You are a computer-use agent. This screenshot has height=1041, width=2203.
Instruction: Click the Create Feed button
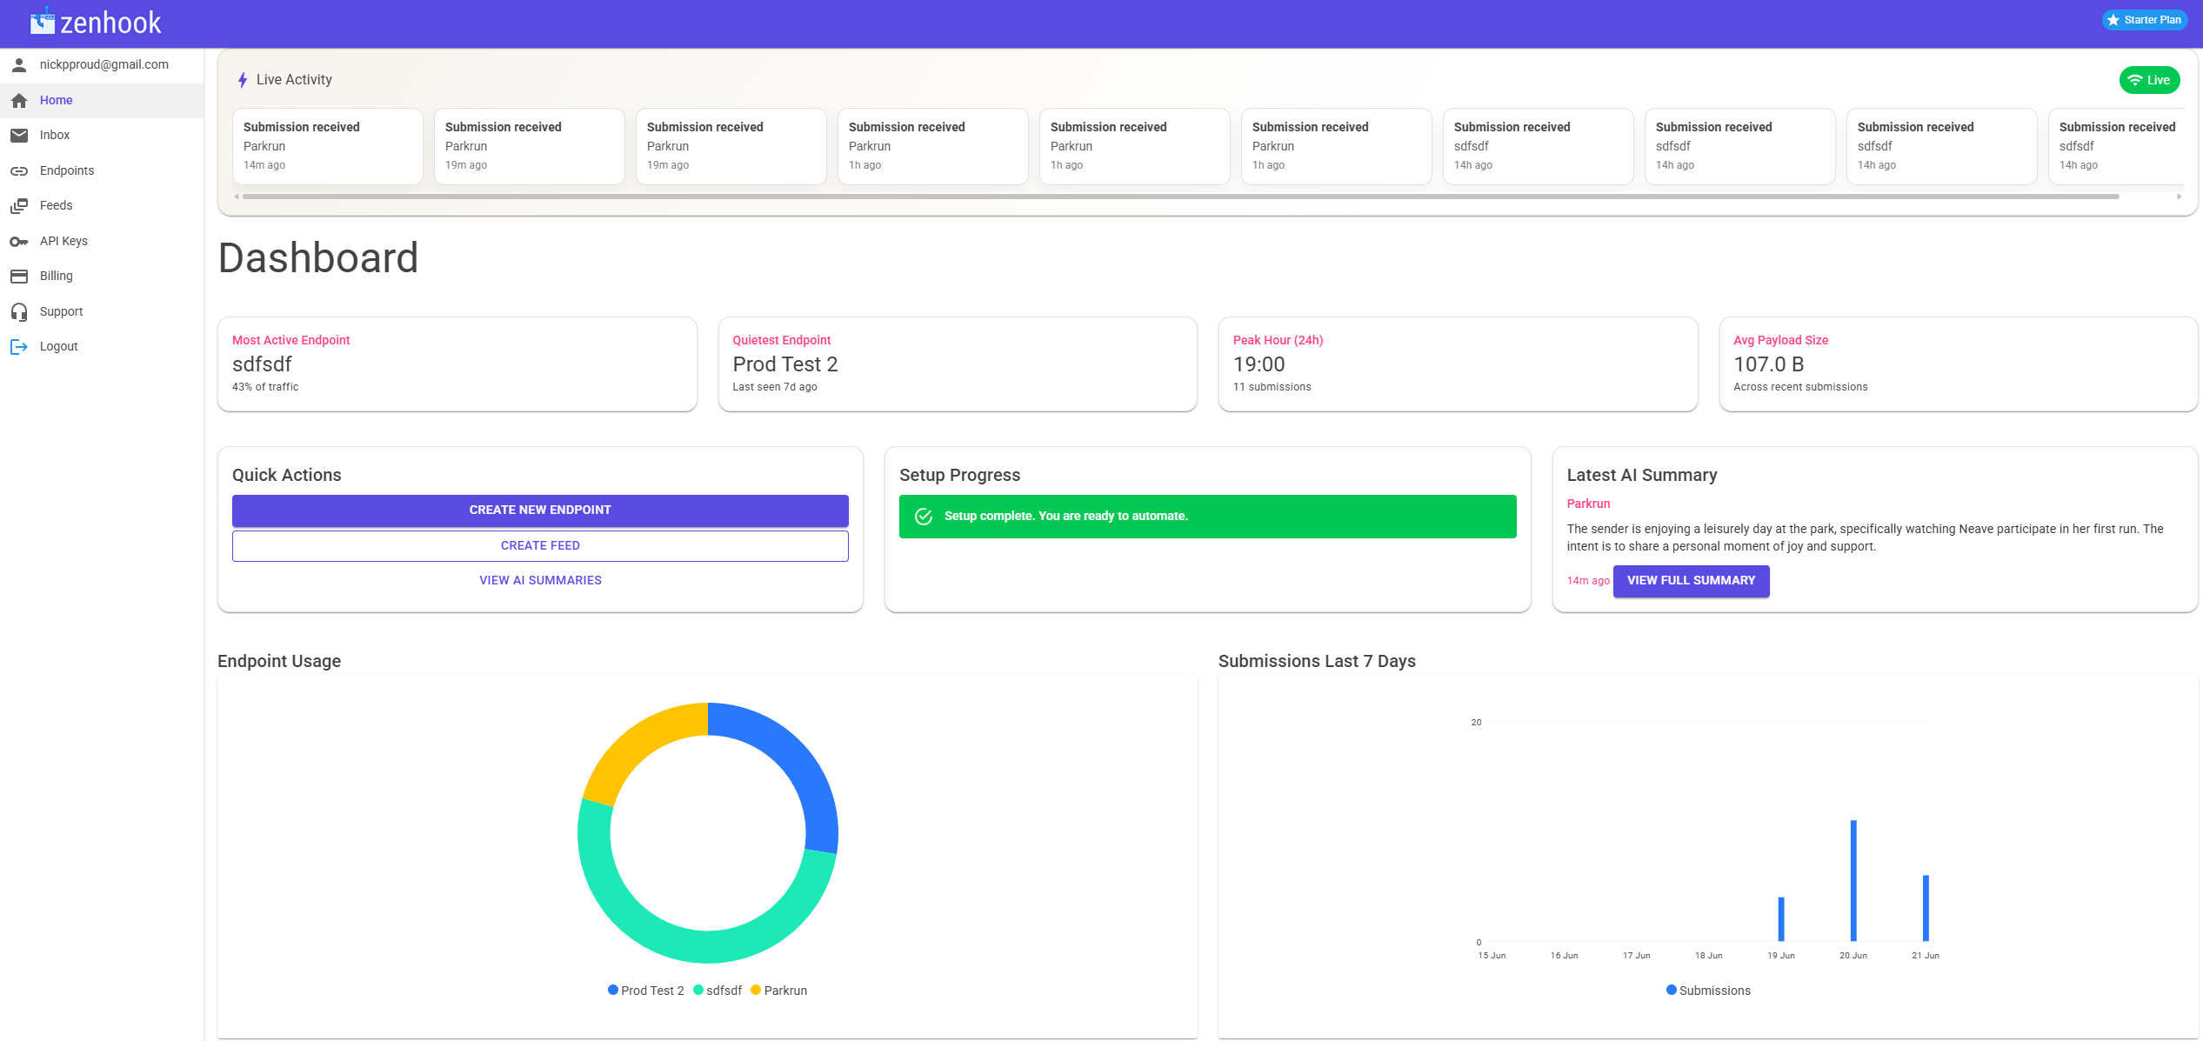click(x=540, y=546)
